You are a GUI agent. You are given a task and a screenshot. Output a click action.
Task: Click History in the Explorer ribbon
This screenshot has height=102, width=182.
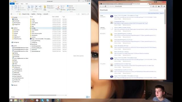tap(63, 10)
